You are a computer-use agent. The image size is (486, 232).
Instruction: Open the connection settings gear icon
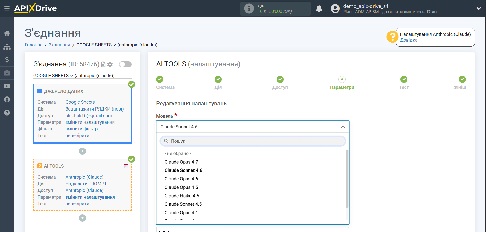(110, 64)
